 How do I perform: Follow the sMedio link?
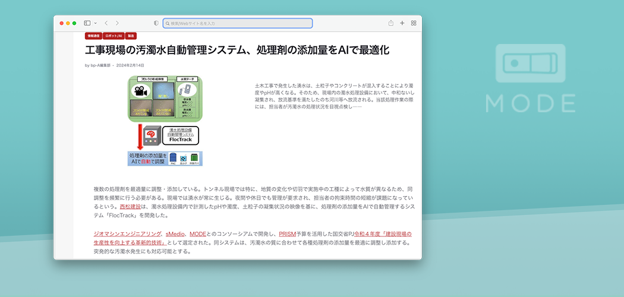pyautogui.click(x=176, y=234)
